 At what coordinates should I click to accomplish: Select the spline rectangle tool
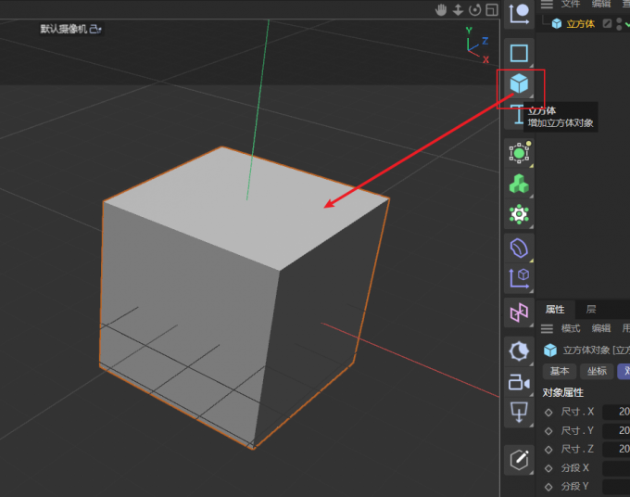tap(519, 53)
